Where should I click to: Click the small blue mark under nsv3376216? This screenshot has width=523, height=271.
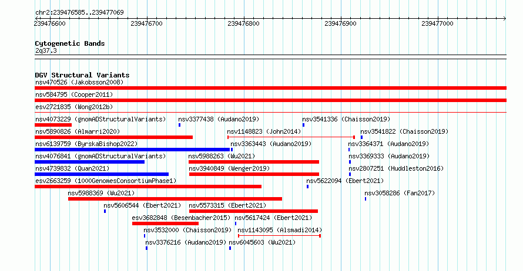(x=146, y=248)
